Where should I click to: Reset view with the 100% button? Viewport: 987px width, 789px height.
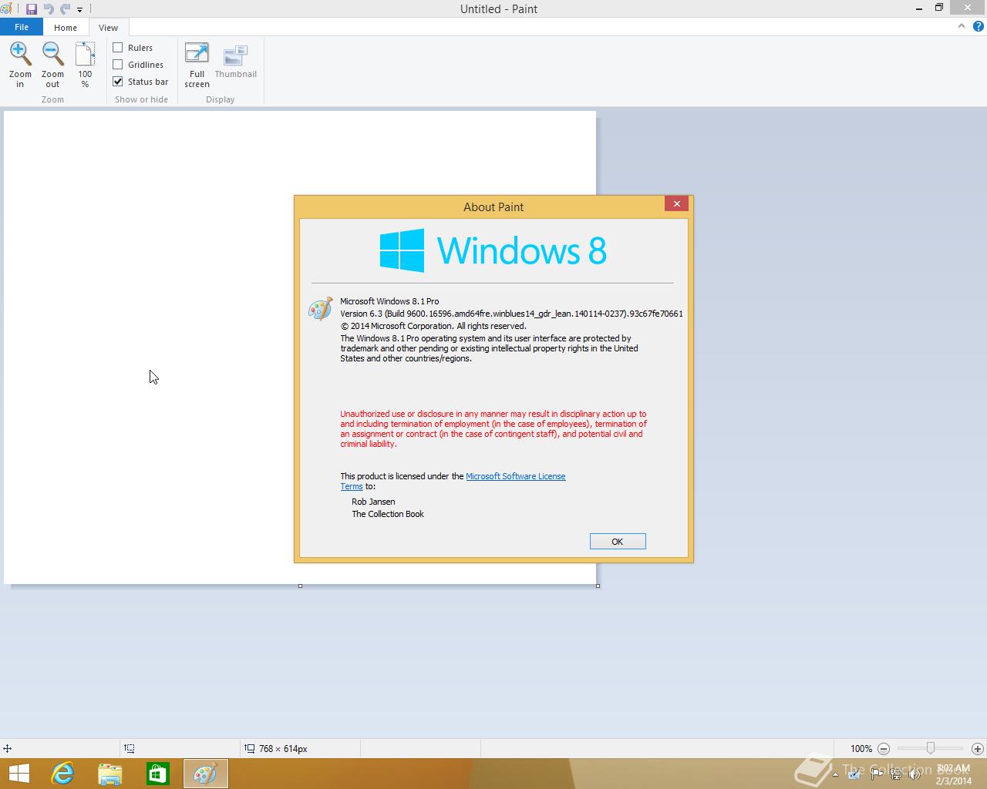(x=85, y=65)
